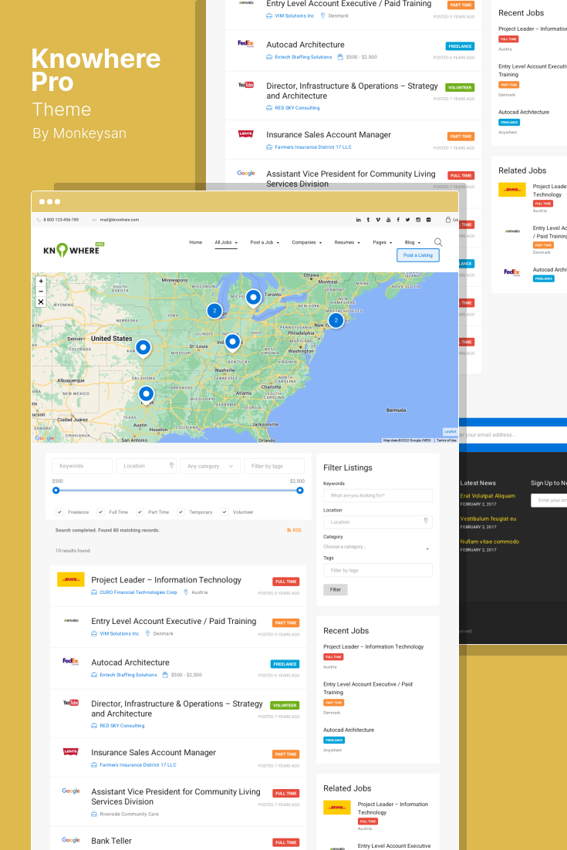Expand the Blog menu
Viewport: 567px width, 850px height.
pos(413,242)
